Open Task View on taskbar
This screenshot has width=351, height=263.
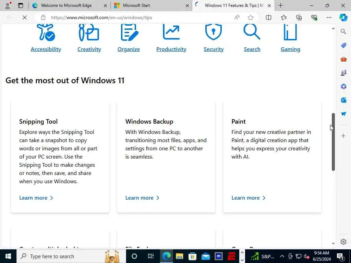pyautogui.click(x=151, y=256)
